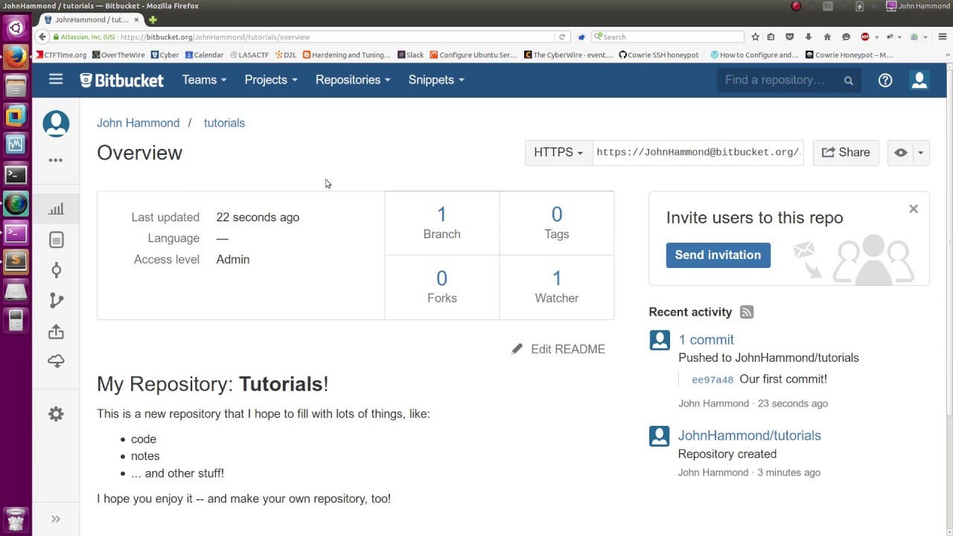Open repository Settings gear icon
This screenshot has width=953, height=536.
click(56, 414)
